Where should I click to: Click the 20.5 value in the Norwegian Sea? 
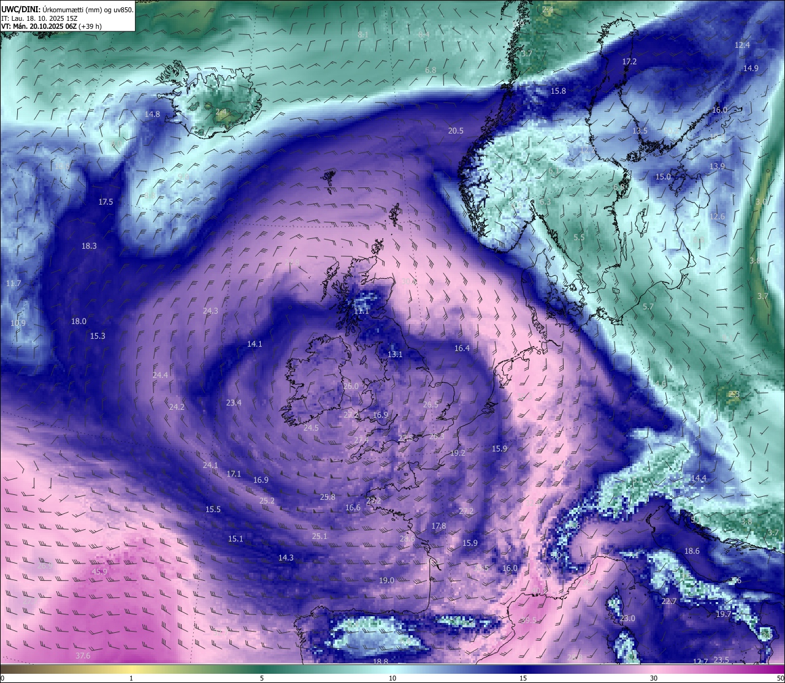456,130
